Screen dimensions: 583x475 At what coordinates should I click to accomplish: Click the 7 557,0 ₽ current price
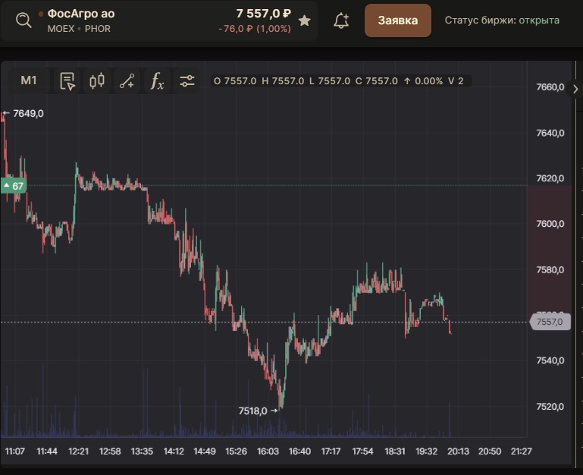264,14
